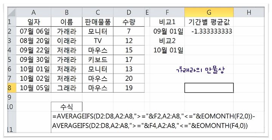Click 저래라 in row 4
This screenshot has width=272, height=140.
click(x=66, y=50)
